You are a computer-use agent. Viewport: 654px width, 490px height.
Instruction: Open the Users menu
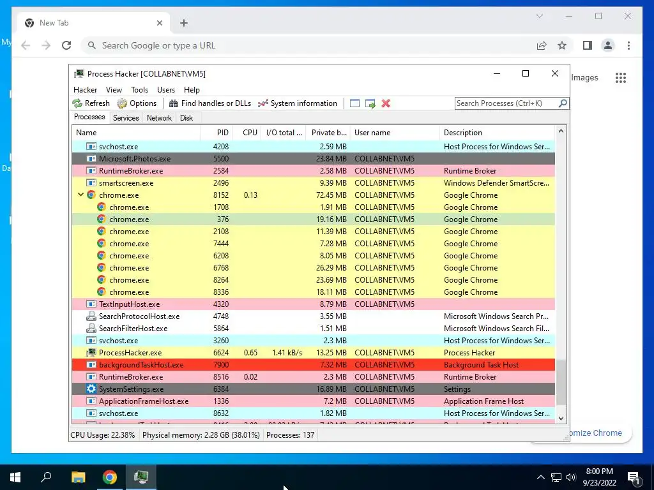click(x=166, y=89)
